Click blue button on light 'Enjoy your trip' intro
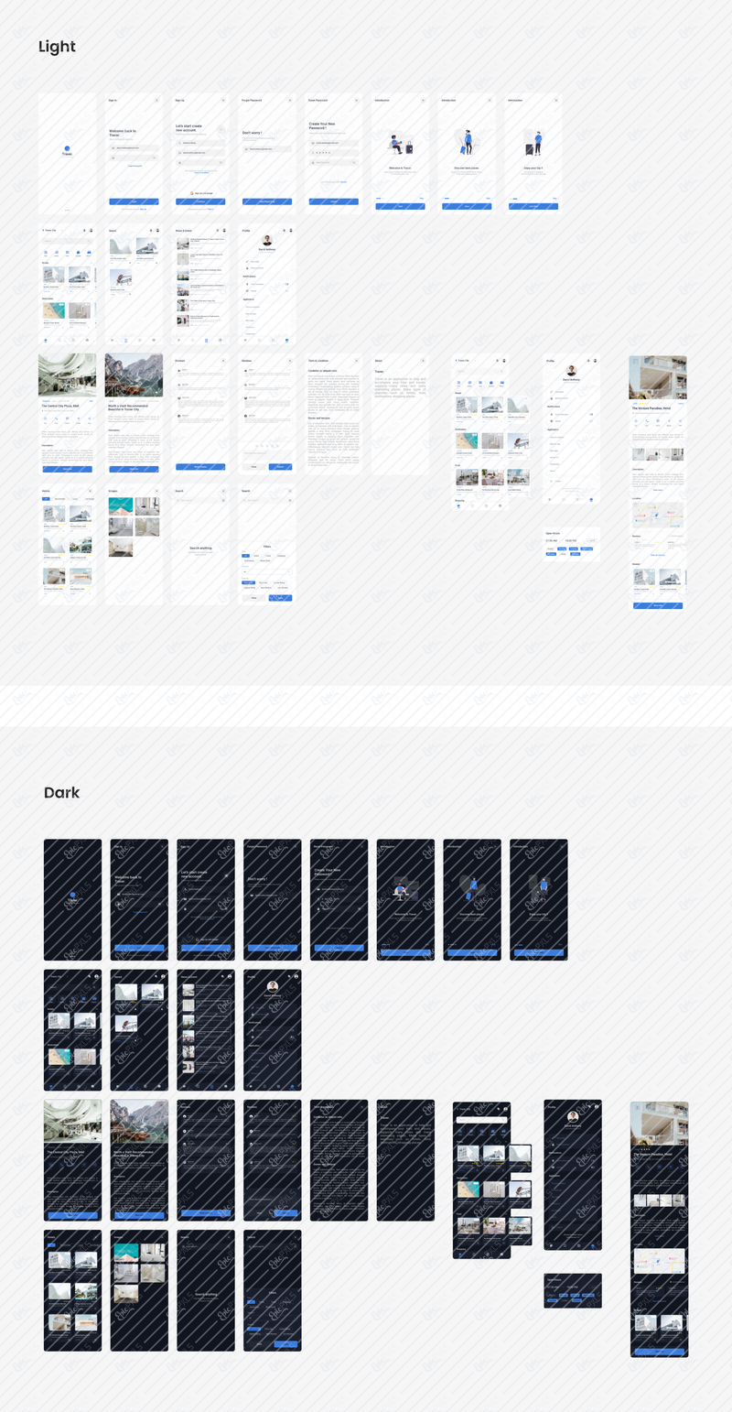 [x=533, y=207]
